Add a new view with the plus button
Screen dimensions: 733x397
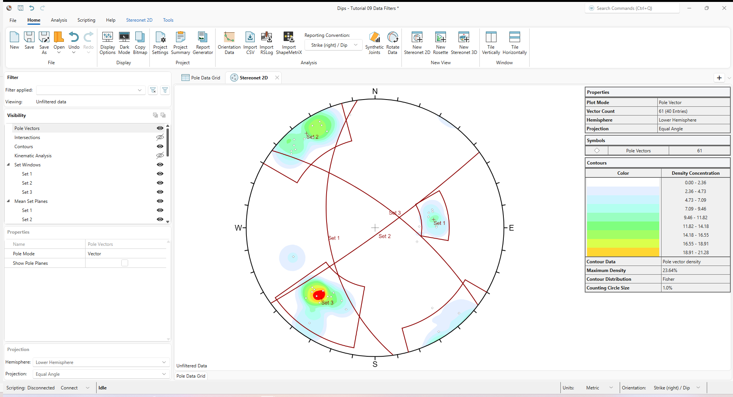[x=719, y=78]
